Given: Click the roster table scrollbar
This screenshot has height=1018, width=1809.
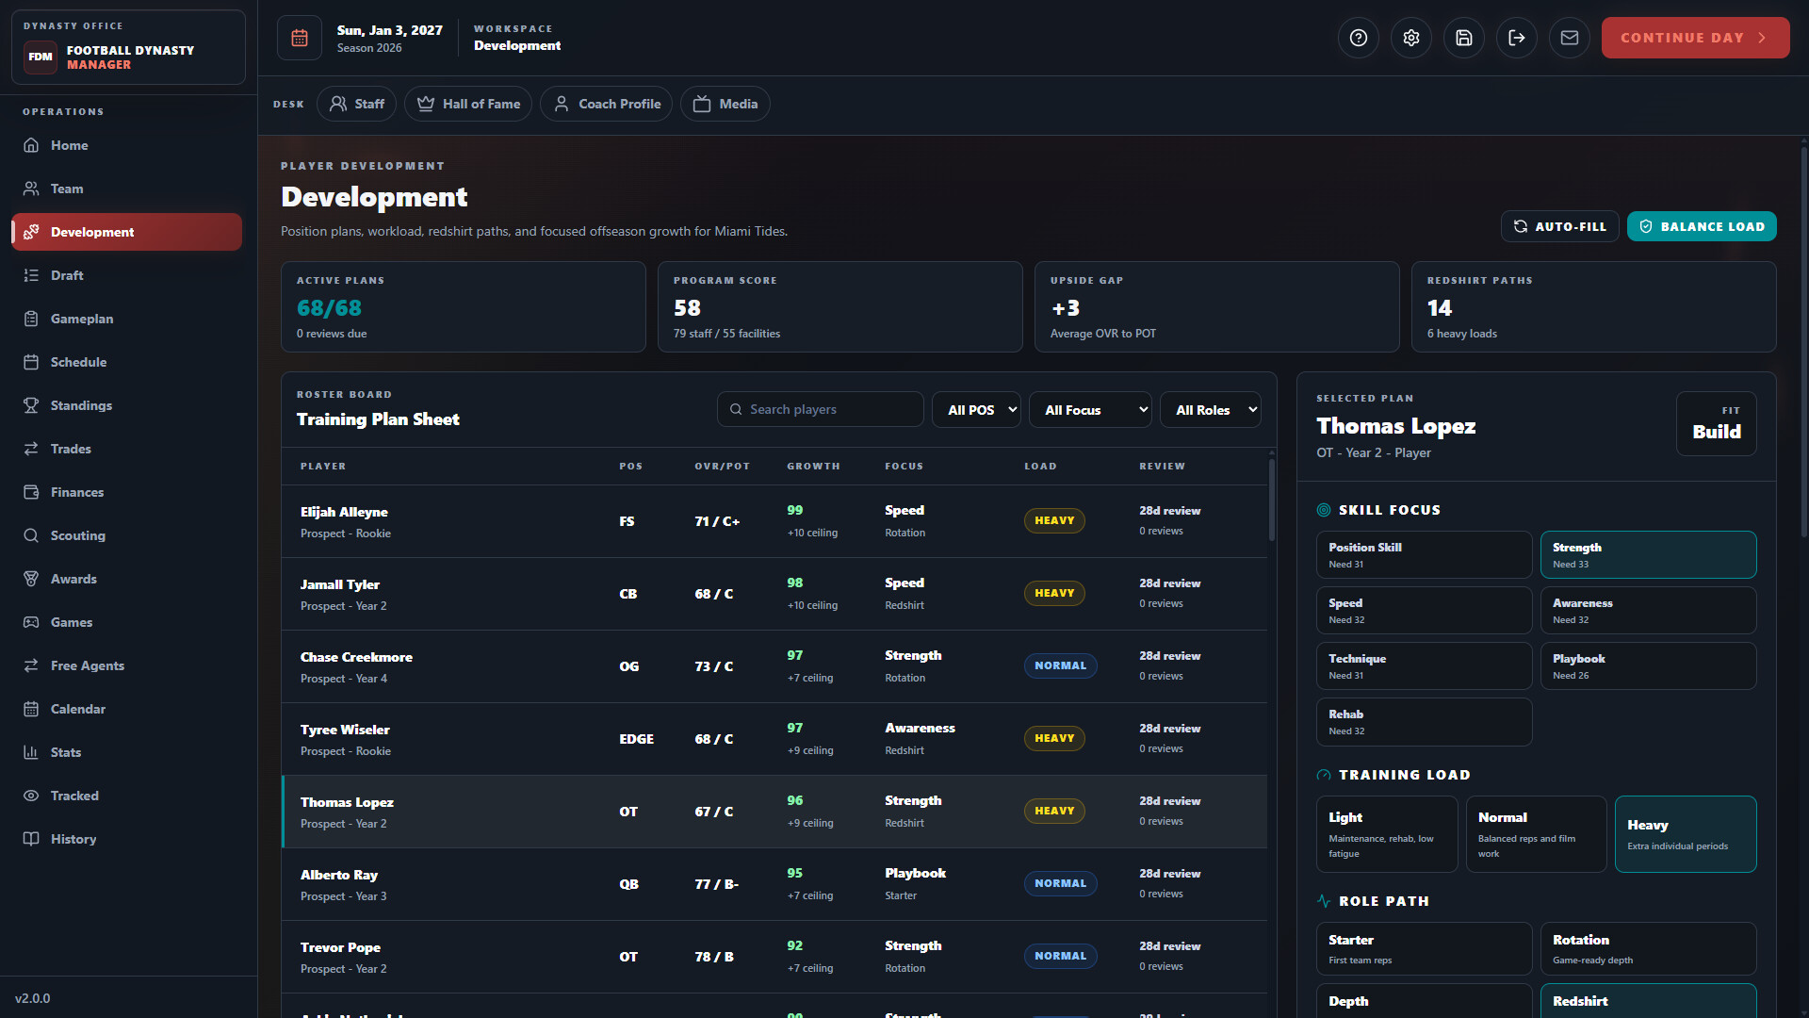Looking at the screenshot, I should point(1271,500).
